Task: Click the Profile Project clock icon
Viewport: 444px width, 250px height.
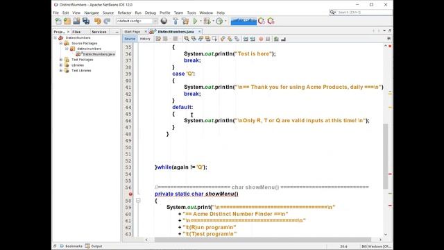Action: point(219,21)
